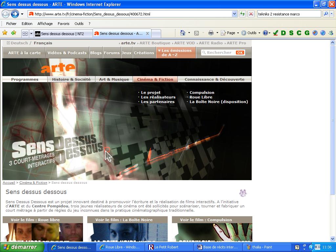Open the Le projet link

click(x=151, y=93)
